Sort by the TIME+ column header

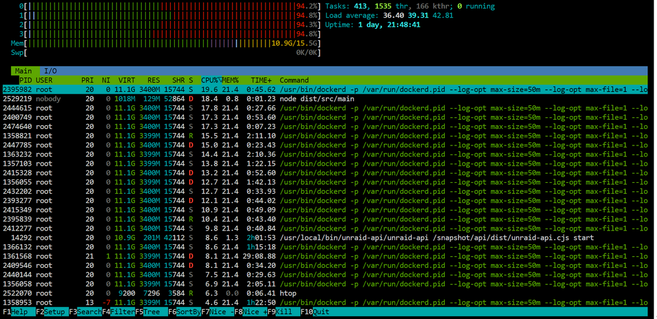click(x=261, y=80)
